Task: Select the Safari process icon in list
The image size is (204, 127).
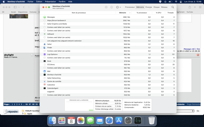Action: coord(45,44)
